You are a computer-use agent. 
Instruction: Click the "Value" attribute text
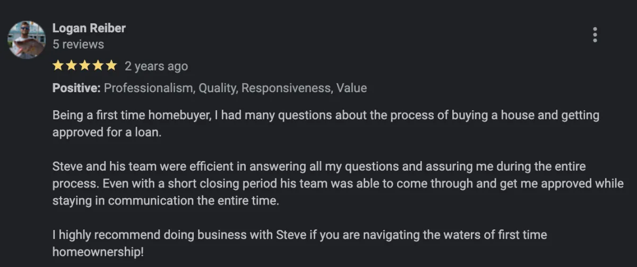coord(351,88)
